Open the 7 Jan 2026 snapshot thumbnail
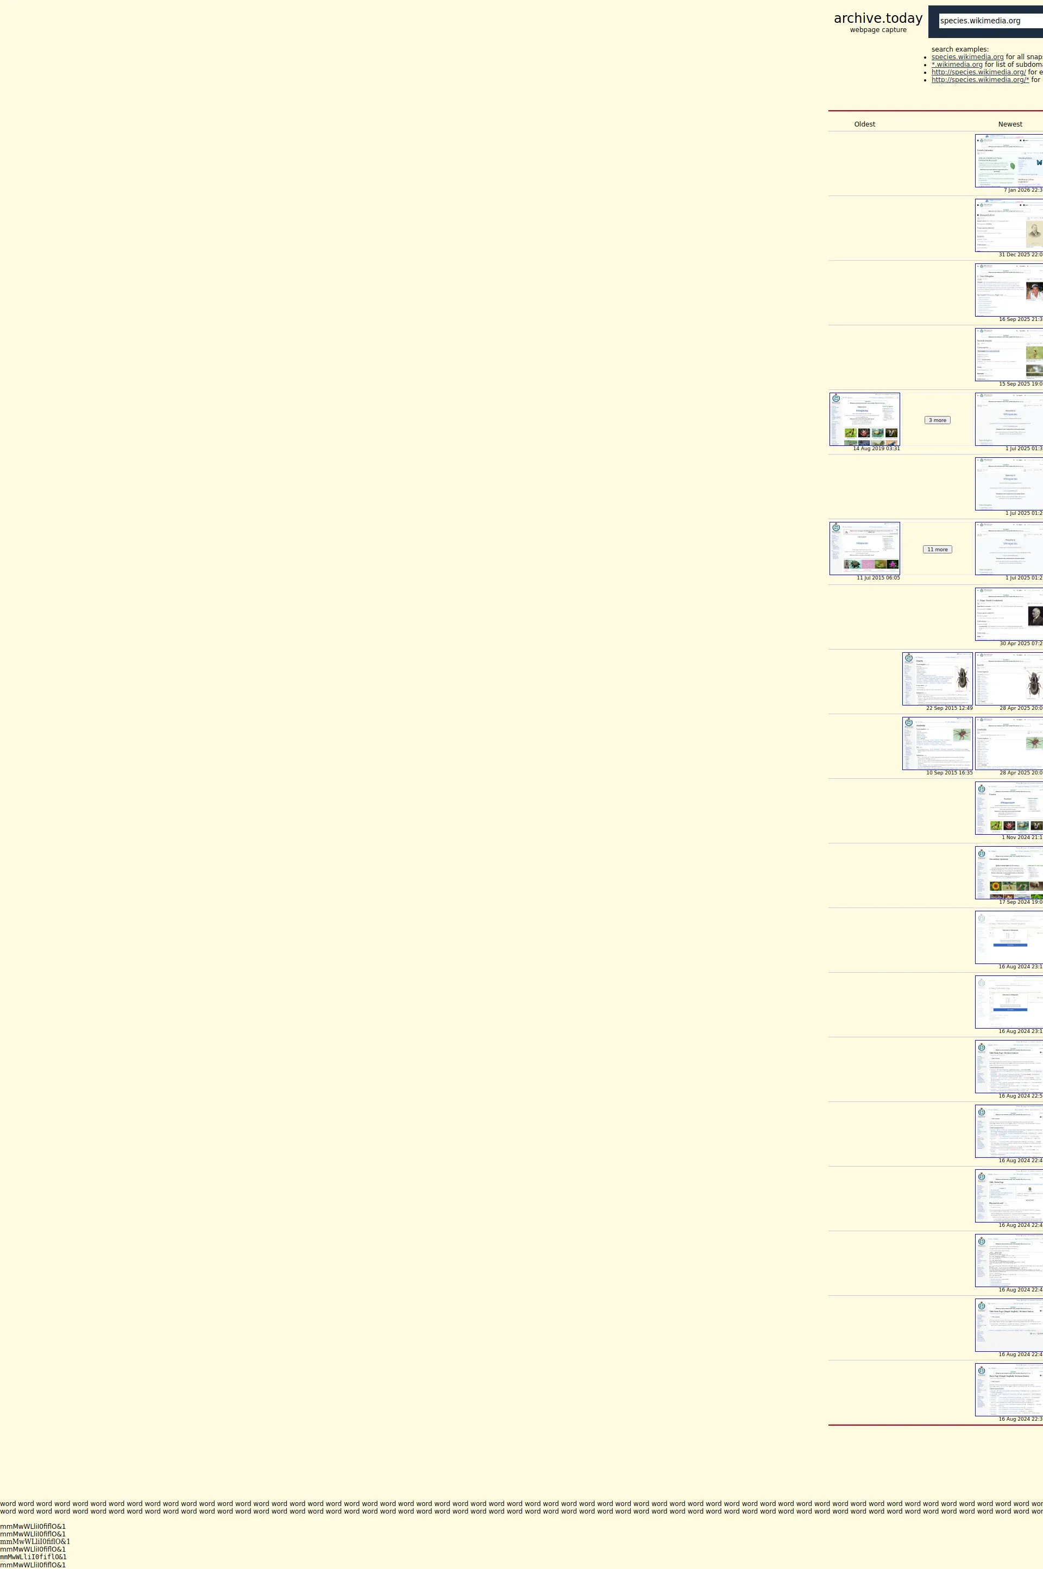Viewport: 1043px width, 1569px height. click(x=1008, y=161)
